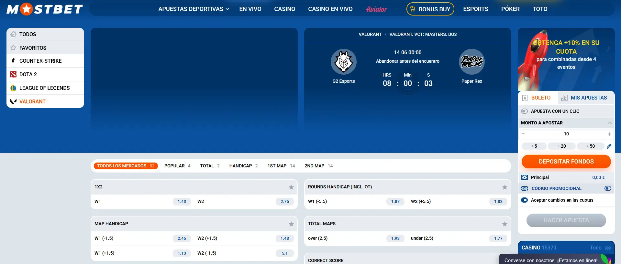The width and height of the screenshot is (621, 264).
Task: Select the Total markets tab
Action: tap(210, 166)
